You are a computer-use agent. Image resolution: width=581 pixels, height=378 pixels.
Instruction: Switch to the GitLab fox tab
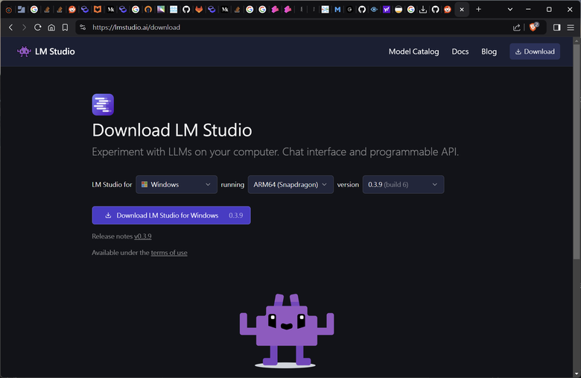199,10
